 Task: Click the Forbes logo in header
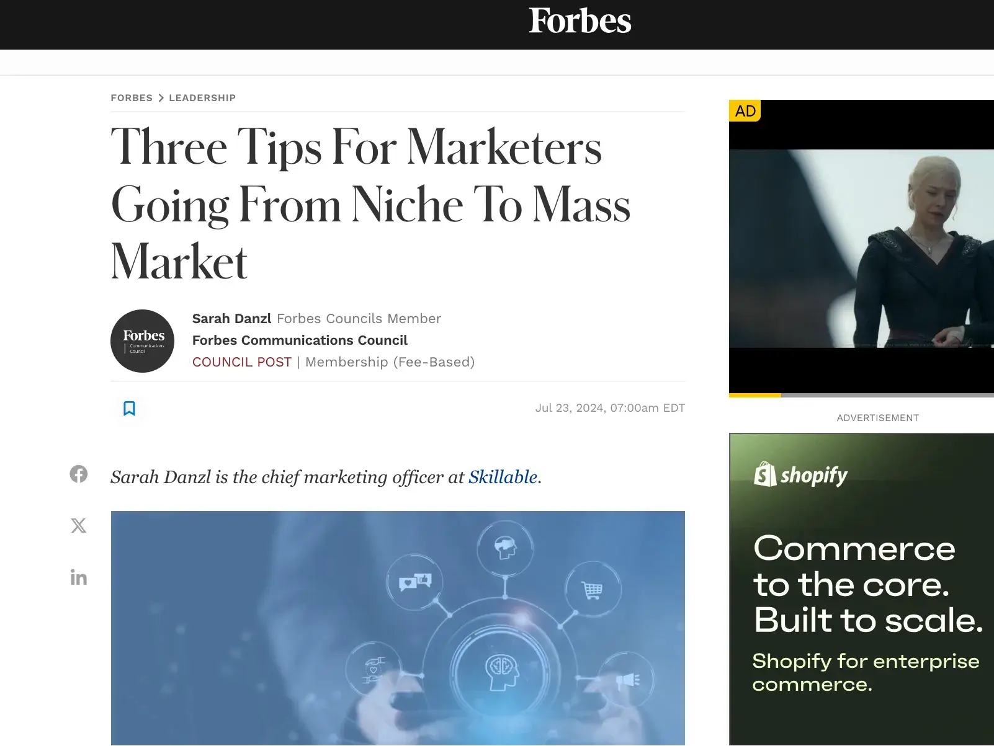pos(580,21)
